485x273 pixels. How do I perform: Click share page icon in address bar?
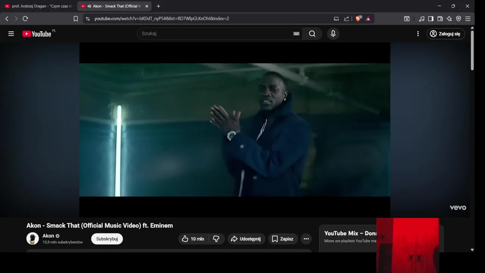pos(346,19)
